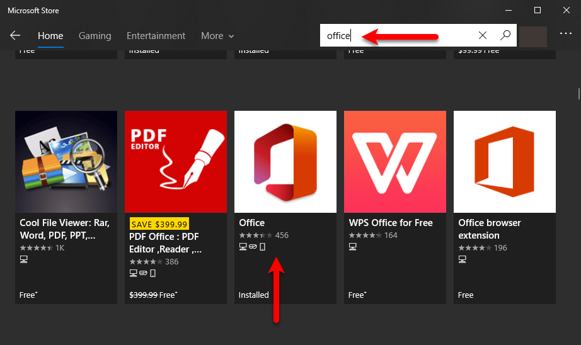The image size is (581, 345).
Task: Minimize the Microsoft Store window
Action: point(509,10)
